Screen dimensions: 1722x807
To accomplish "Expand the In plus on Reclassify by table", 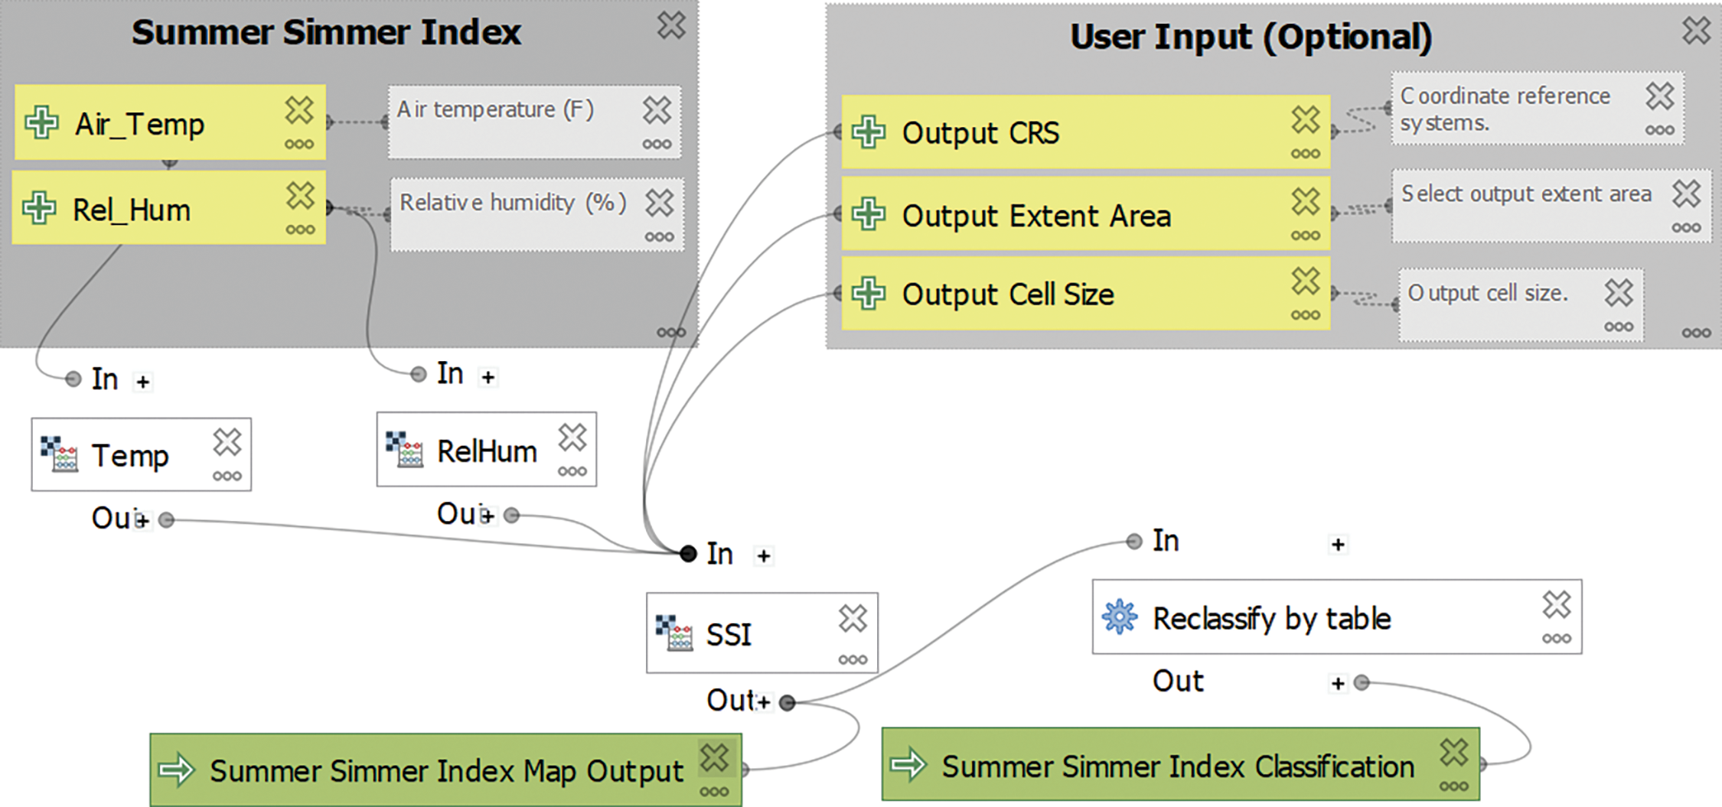I will 1338,545.
